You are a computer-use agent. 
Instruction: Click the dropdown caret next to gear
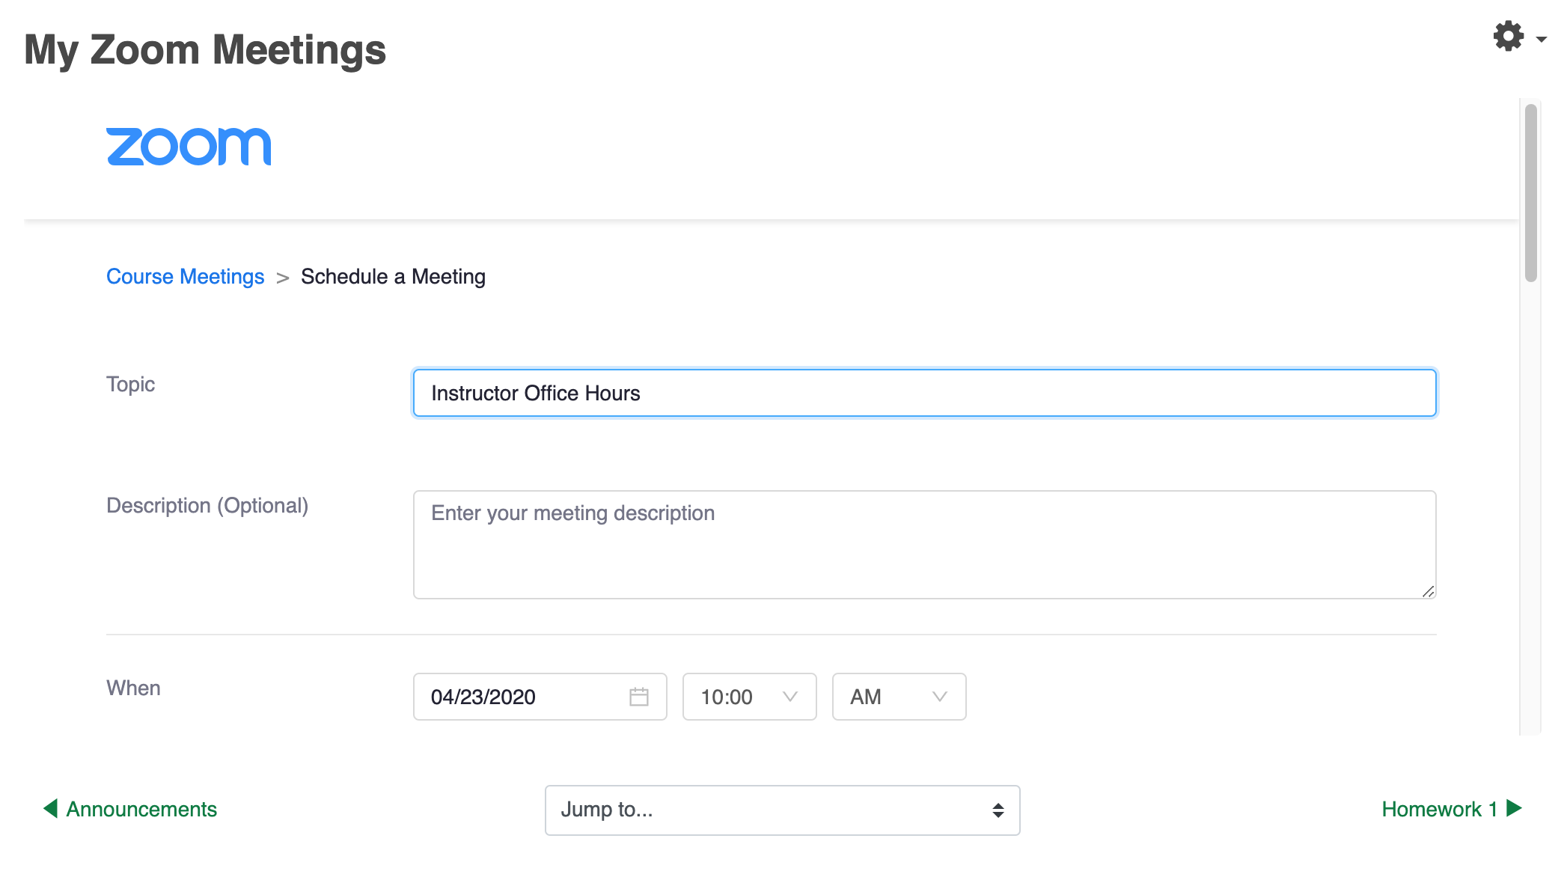1541,39
